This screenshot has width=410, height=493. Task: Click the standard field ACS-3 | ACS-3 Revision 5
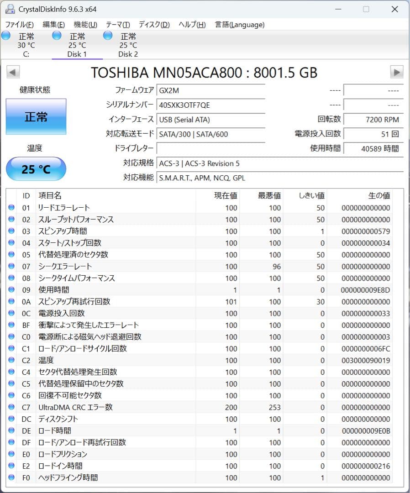point(280,163)
